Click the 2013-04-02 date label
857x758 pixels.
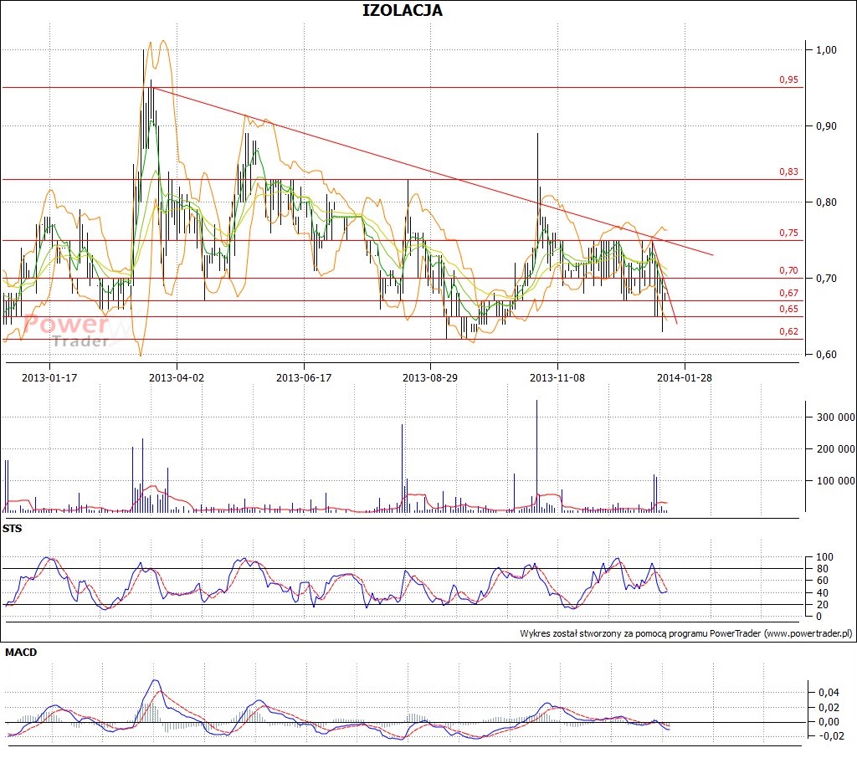pos(177,377)
